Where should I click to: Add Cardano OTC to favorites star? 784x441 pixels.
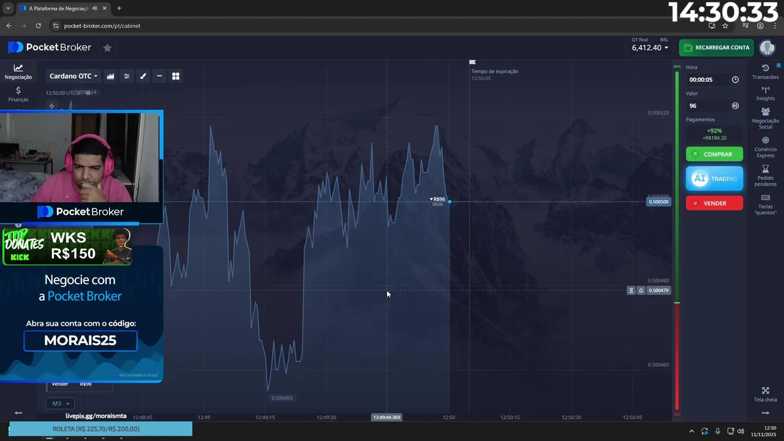pos(107,48)
